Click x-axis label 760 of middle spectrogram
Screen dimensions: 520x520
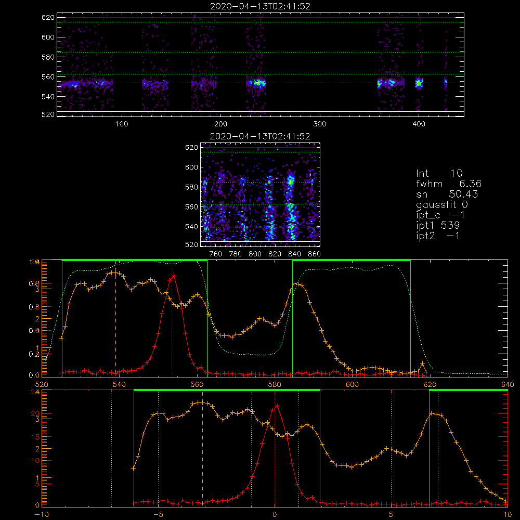click(x=216, y=254)
